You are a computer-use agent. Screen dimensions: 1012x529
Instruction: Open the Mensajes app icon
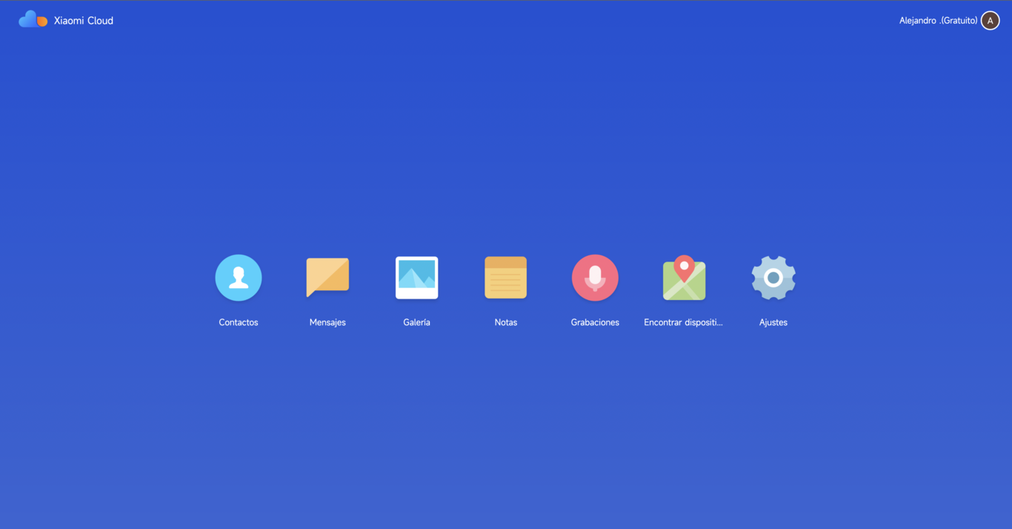tap(327, 277)
